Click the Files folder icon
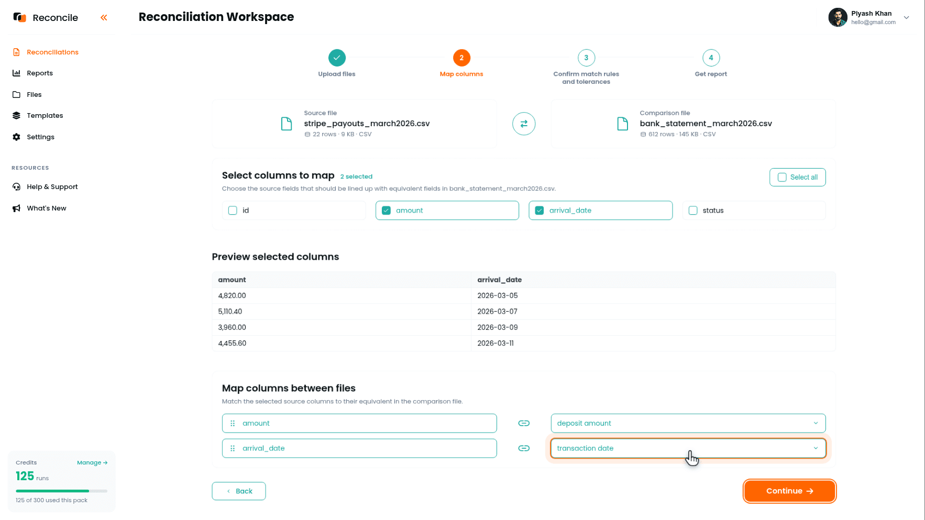The width and height of the screenshot is (925, 520). tap(16, 94)
